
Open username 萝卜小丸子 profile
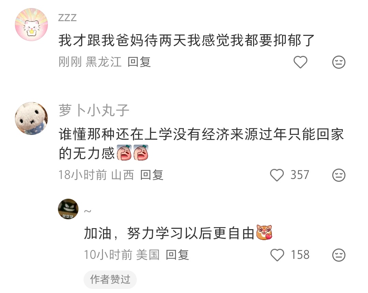(94, 110)
